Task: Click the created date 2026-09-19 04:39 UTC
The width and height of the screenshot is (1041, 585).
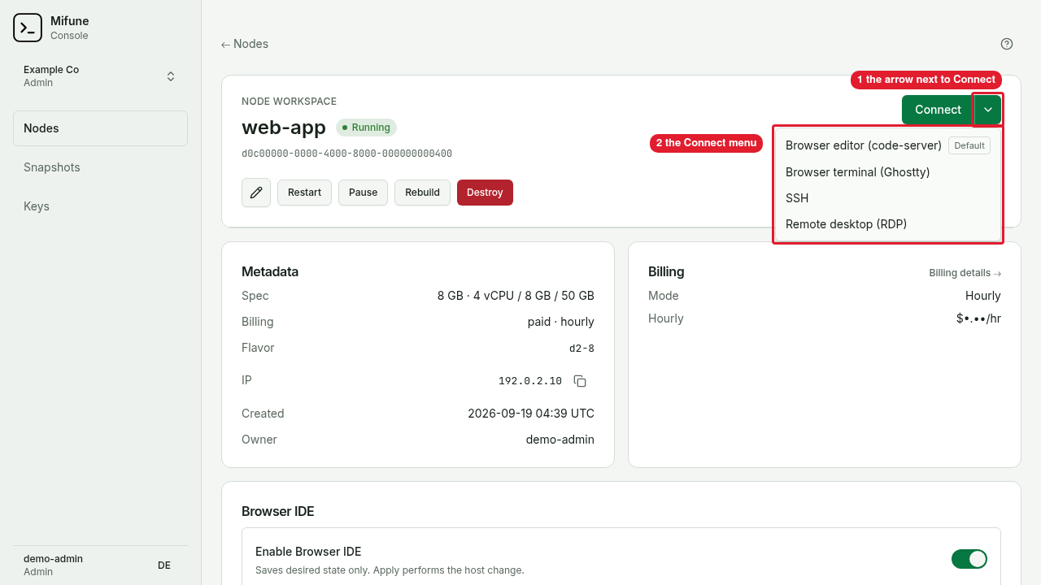Action: tap(531, 414)
